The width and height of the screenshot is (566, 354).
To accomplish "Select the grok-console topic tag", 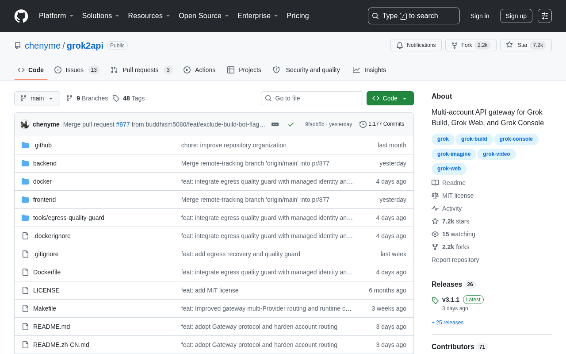I will (516, 139).
